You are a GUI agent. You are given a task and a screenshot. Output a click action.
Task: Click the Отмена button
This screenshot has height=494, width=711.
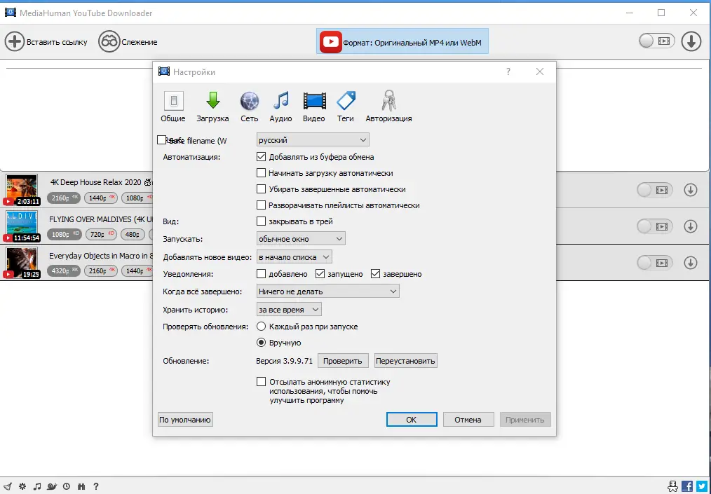[x=468, y=420]
